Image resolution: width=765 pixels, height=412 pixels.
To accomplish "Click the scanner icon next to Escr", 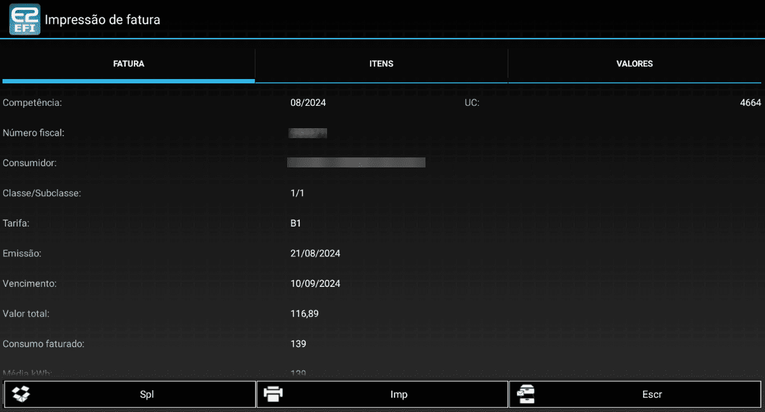I will (526, 394).
